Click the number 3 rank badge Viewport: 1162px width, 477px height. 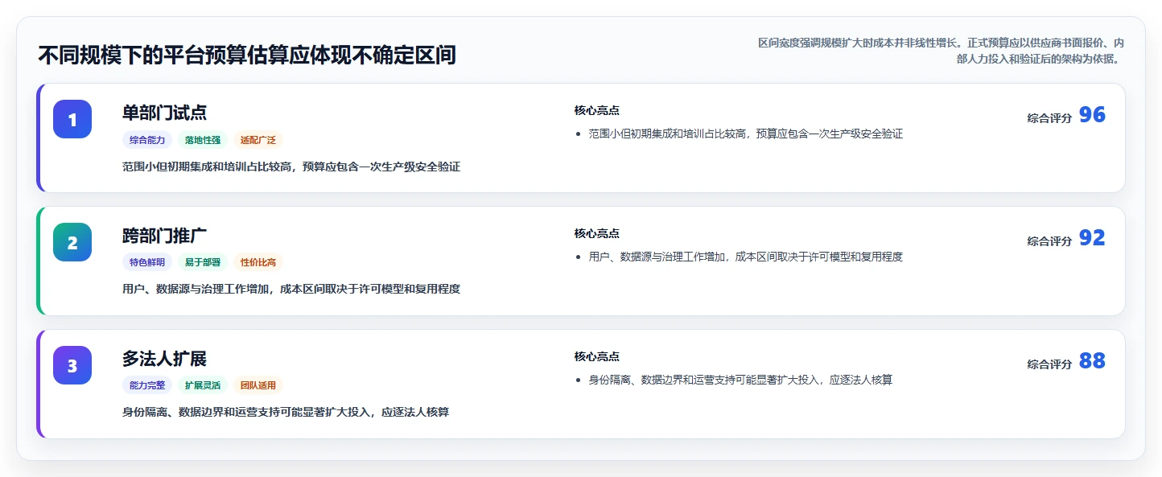tap(72, 365)
